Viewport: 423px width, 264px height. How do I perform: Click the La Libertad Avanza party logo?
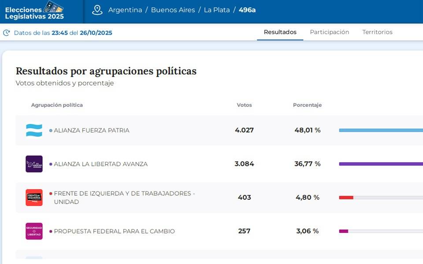pyautogui.click(x=34, y=164)
